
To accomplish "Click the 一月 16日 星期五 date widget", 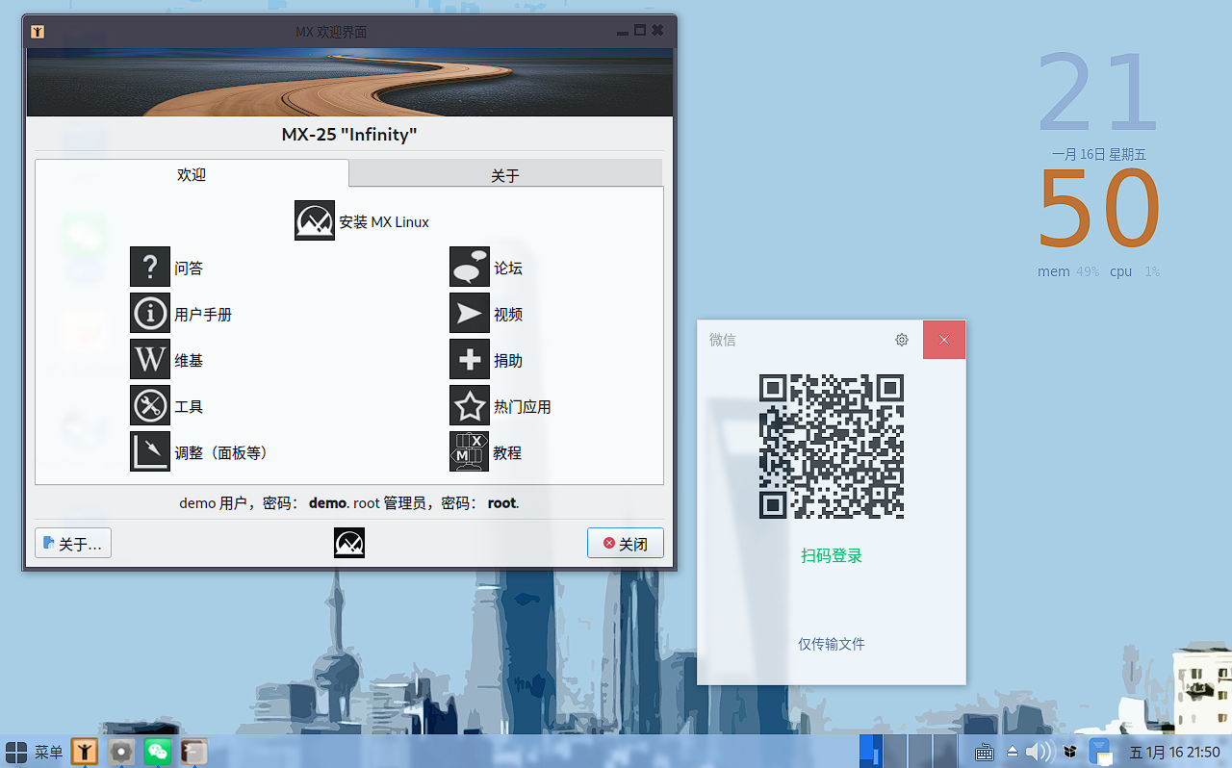I will tap(1099, 154).
